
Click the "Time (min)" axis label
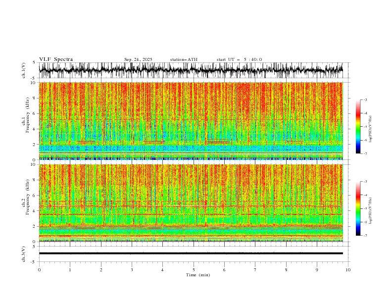[x=198, y=275]
